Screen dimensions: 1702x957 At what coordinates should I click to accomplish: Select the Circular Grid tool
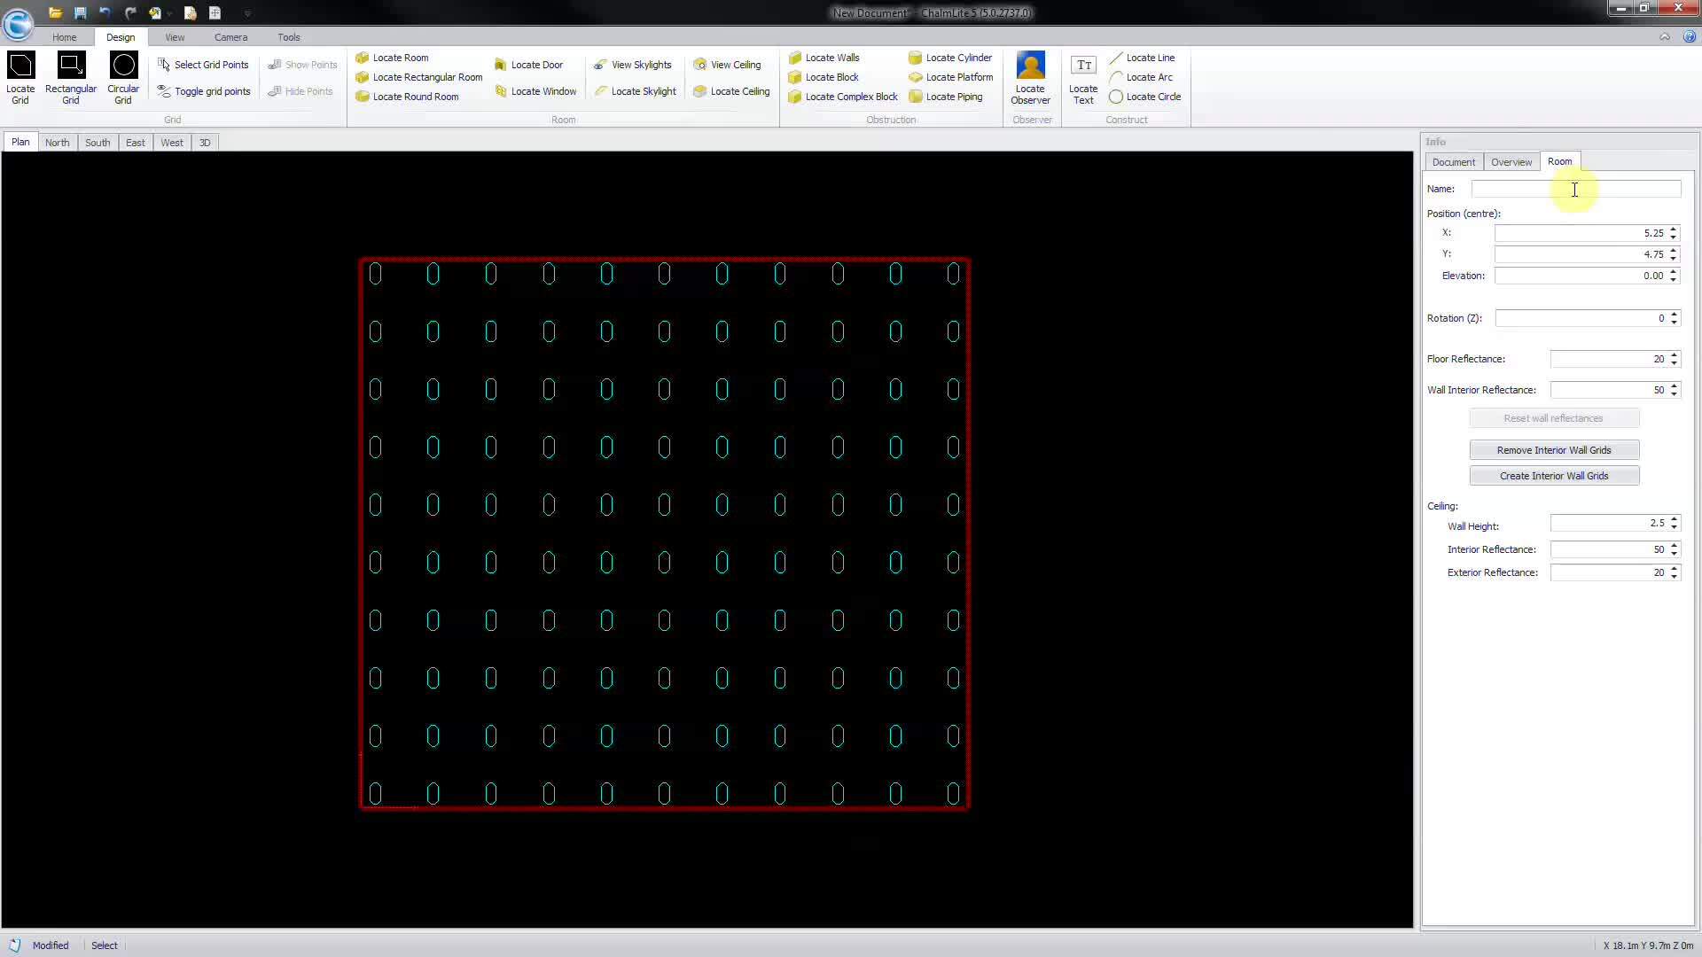[123, 78]
